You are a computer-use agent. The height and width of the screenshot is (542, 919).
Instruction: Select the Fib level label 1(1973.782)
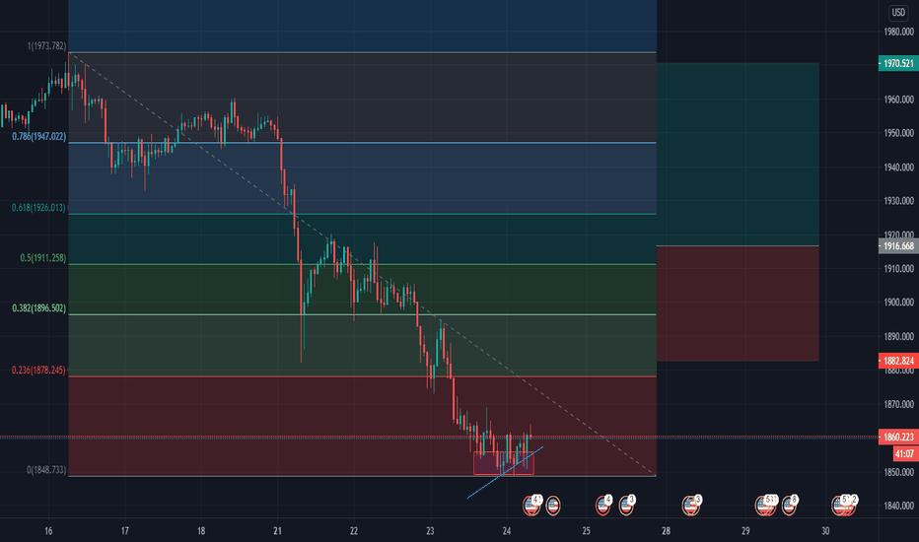click(46, 45)
